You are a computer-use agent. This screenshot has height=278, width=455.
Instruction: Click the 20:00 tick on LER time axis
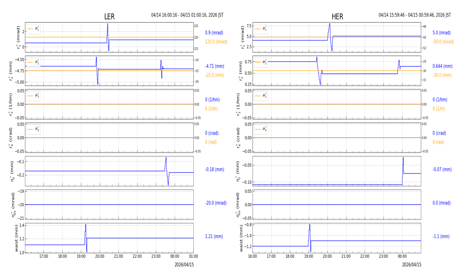100,256
